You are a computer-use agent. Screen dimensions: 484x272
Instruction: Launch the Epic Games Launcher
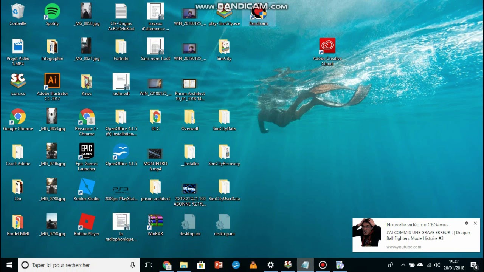pos(86,151)
